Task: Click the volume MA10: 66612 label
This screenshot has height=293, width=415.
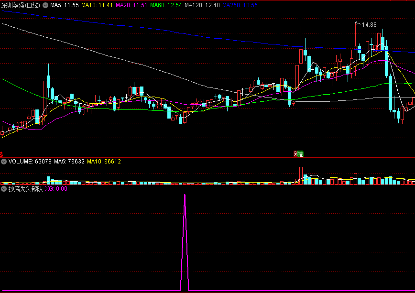Action: [104, 162]
